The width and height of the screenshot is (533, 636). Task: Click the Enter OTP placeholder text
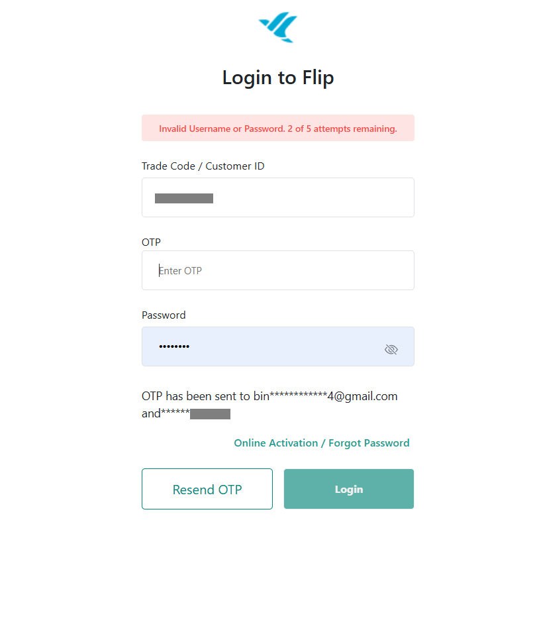click(180, 270)
